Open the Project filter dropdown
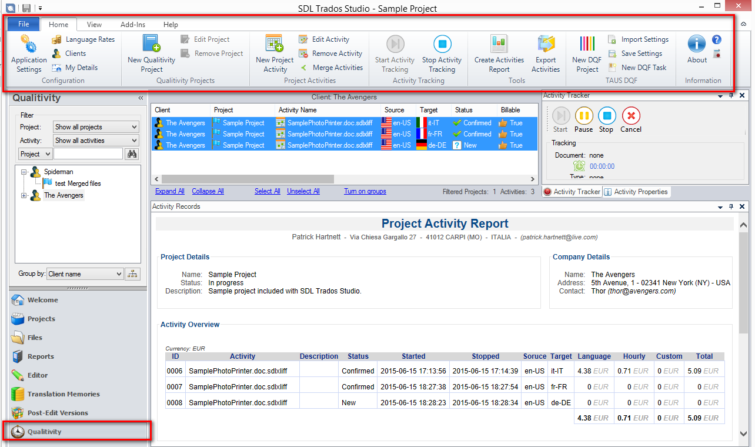 [96, 127]
